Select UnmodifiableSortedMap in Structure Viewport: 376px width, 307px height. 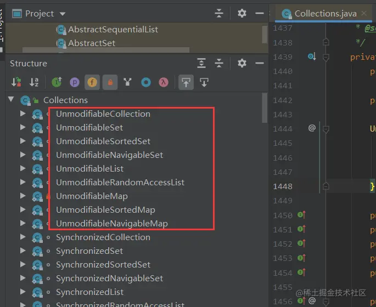pos(105,210)
